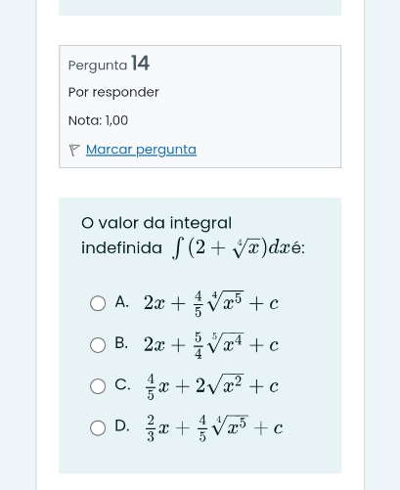Click the letter label B.

coord(121,343)
